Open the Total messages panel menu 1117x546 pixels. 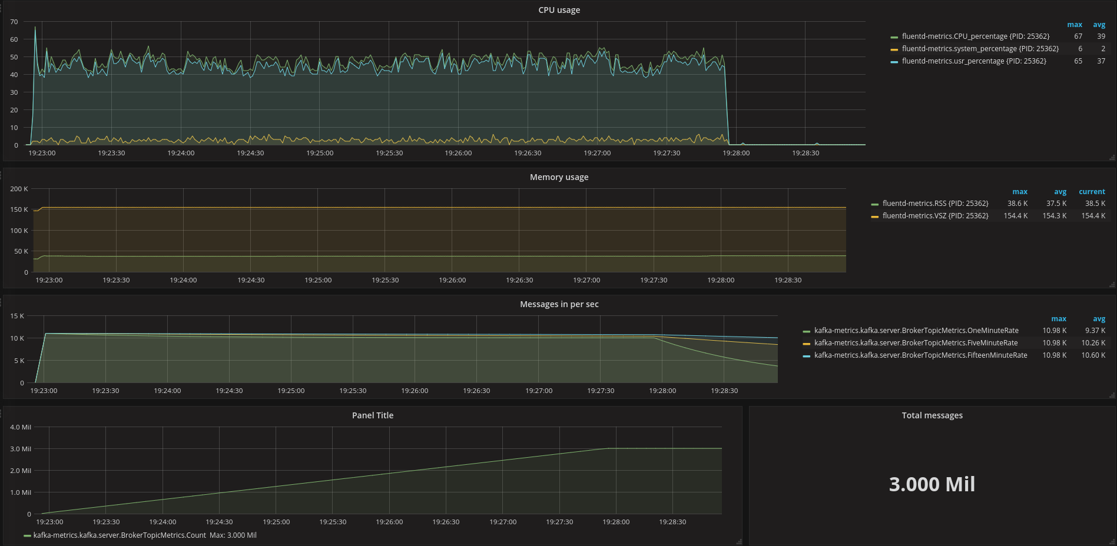point(932,415)
